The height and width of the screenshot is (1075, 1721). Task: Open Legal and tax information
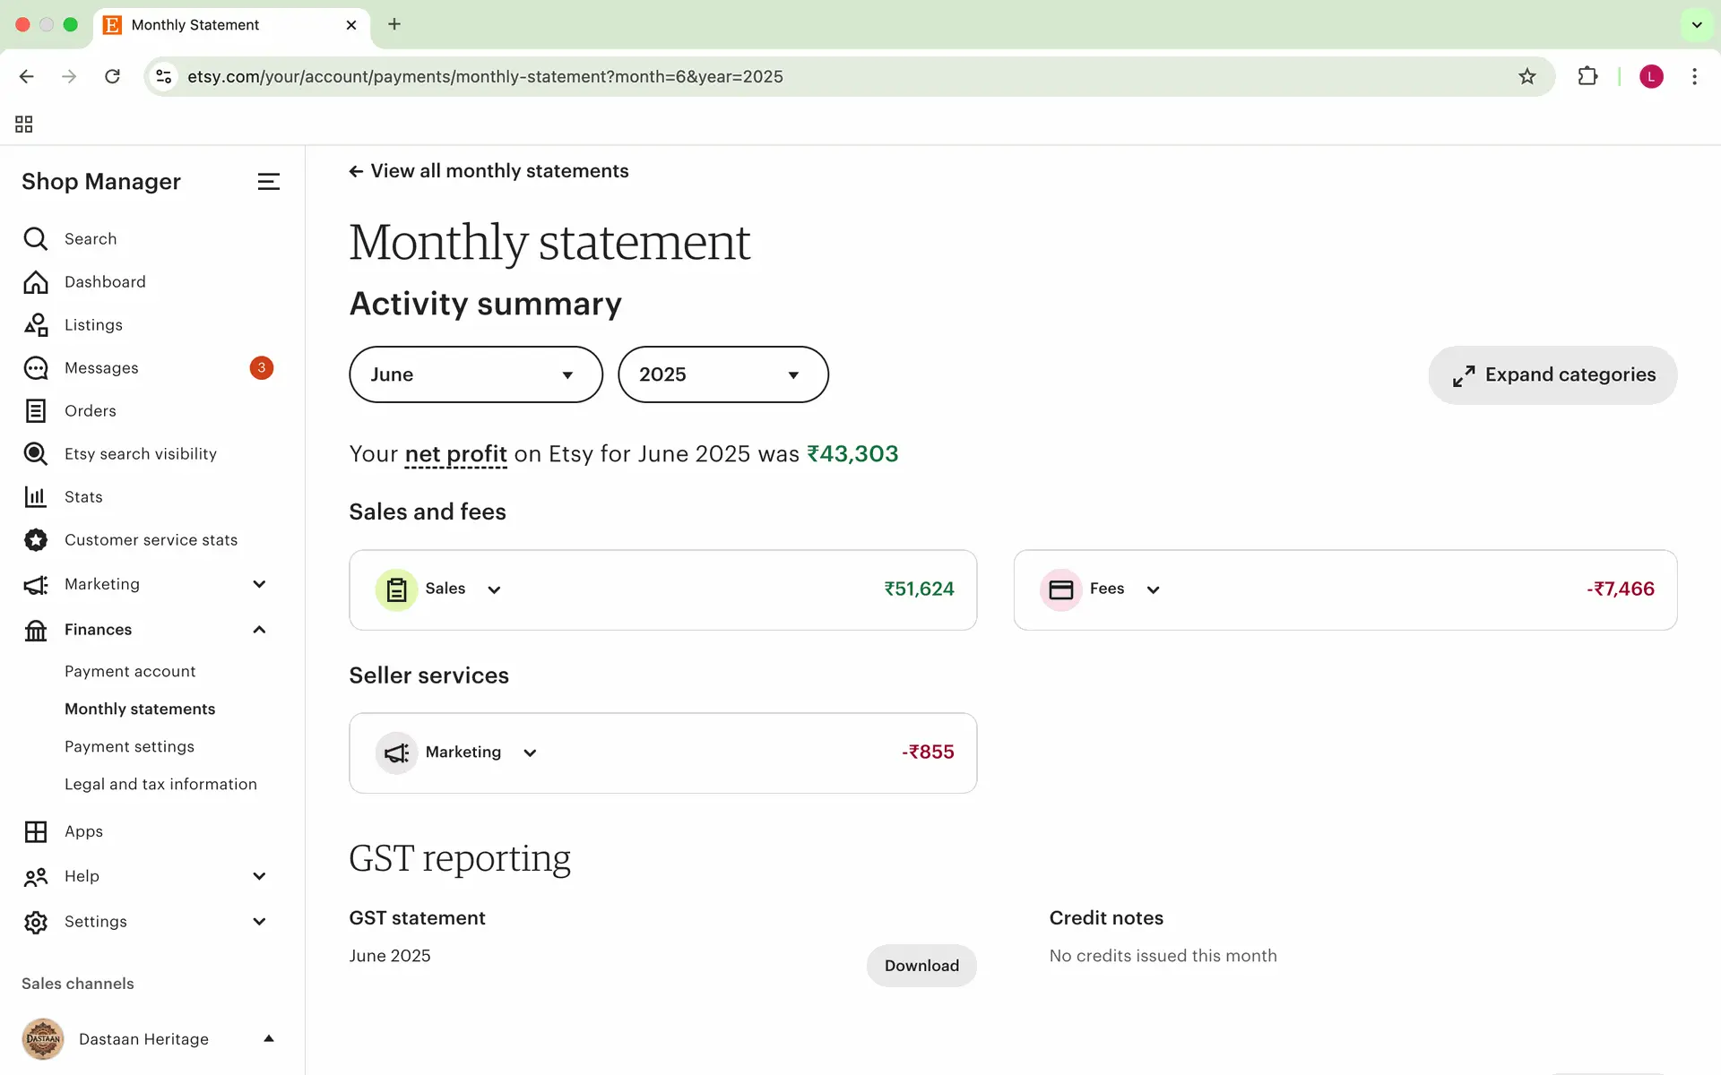[160, 784]
